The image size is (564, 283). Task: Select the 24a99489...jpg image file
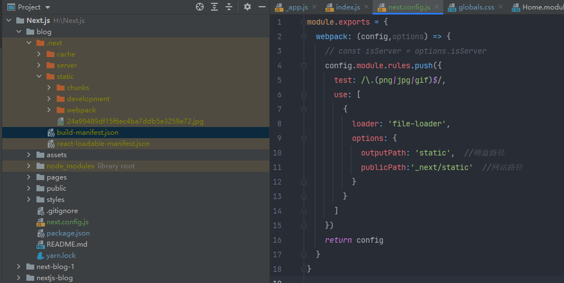(x=135, y=121)
